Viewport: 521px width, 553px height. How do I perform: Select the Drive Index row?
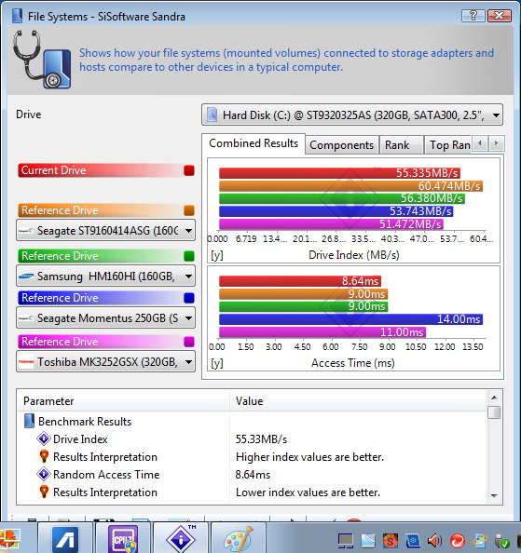252,438
